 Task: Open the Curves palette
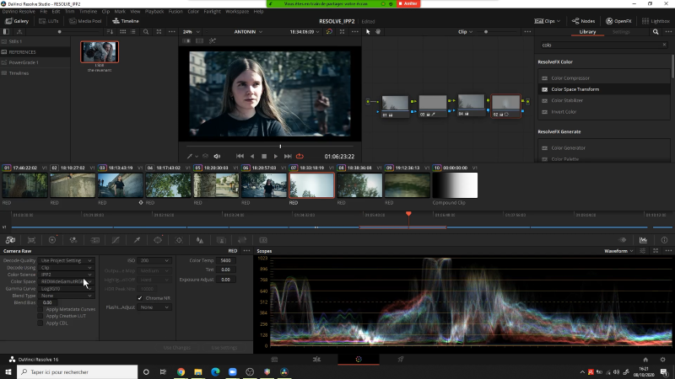pos(116,240)
